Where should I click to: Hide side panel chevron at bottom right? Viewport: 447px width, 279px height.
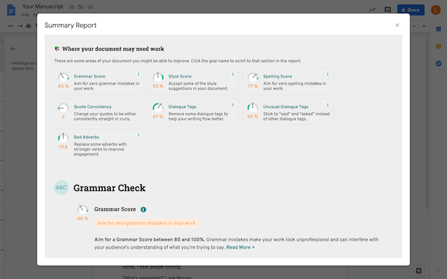point(439,271)
